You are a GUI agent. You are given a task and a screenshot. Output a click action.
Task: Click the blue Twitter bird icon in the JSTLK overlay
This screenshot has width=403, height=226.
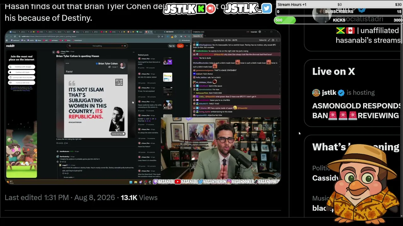tap(266, 8)
